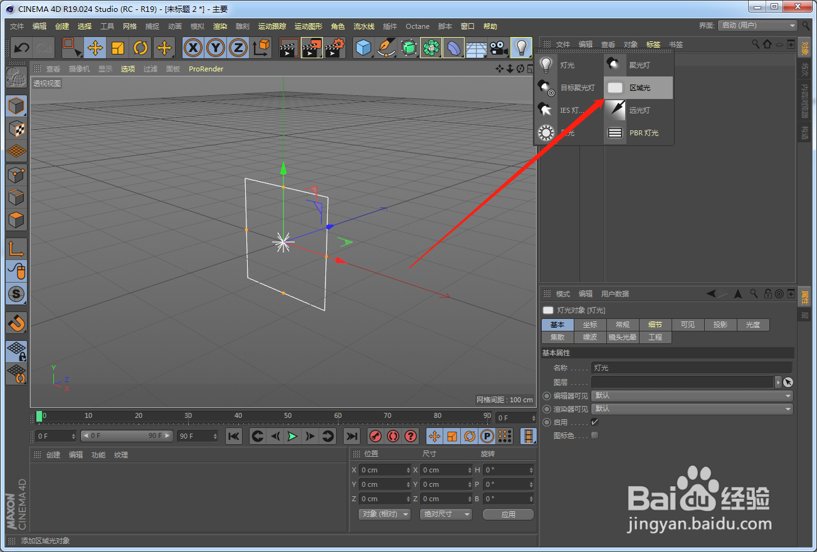The width and height of the screenshot is (817, 552).
Task: Select the Live Selection tool
Action: click(x=72, y=48)
